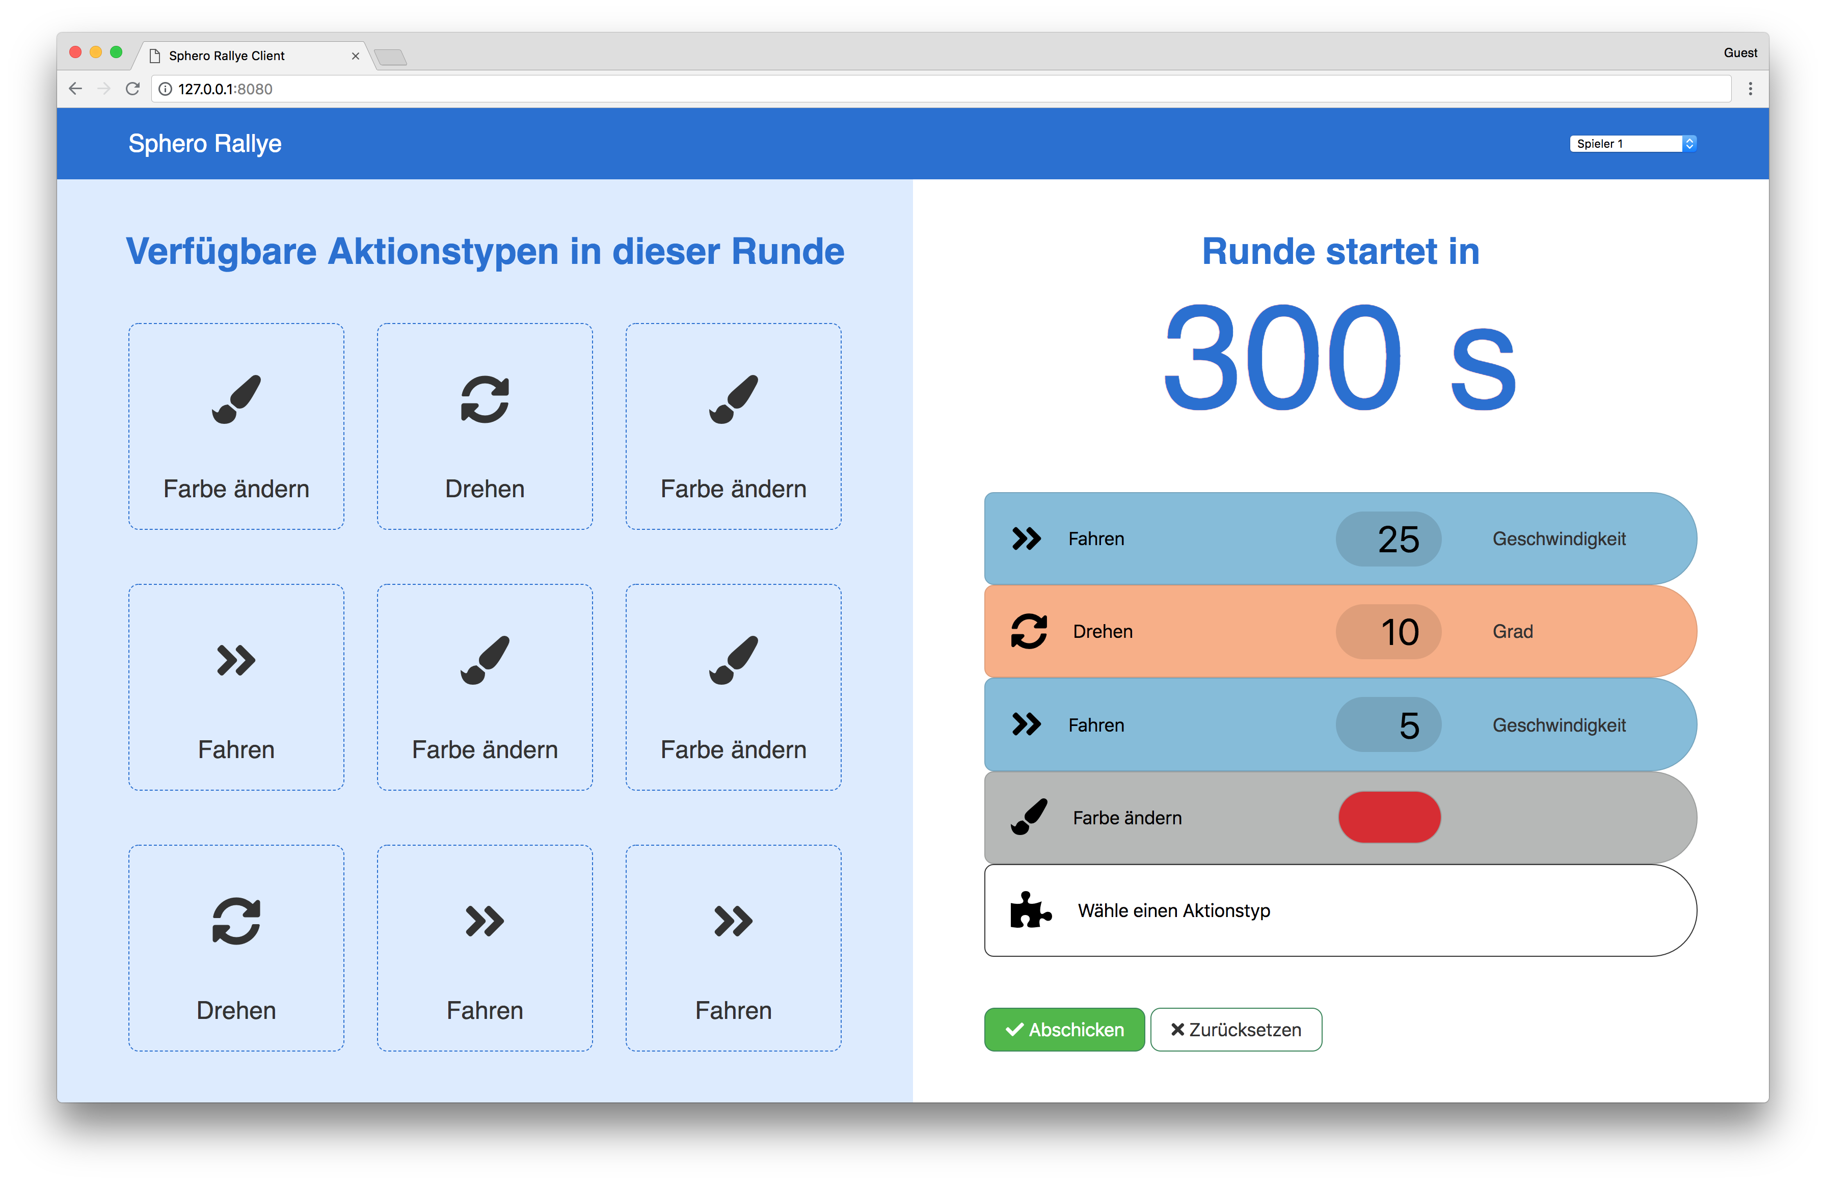Click the Geschwindigkeit value field showing 25
This screenshot has height=1184, width=1826.
[x=1389, y=539]
